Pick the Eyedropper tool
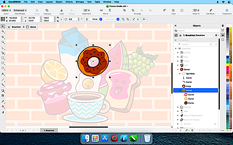Viewport: 233px width, 145px height. pyautogui.click(x=3, y=101)
